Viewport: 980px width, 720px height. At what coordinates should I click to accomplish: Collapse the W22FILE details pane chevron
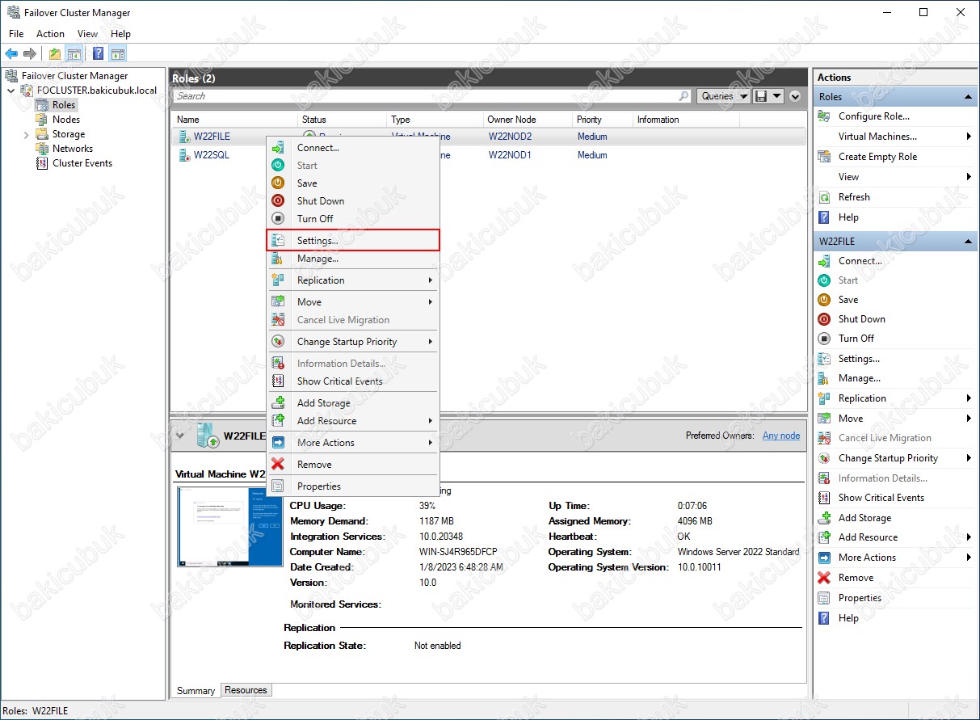point(179,436)
